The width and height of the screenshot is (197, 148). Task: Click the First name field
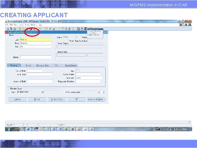coord(36,43)
